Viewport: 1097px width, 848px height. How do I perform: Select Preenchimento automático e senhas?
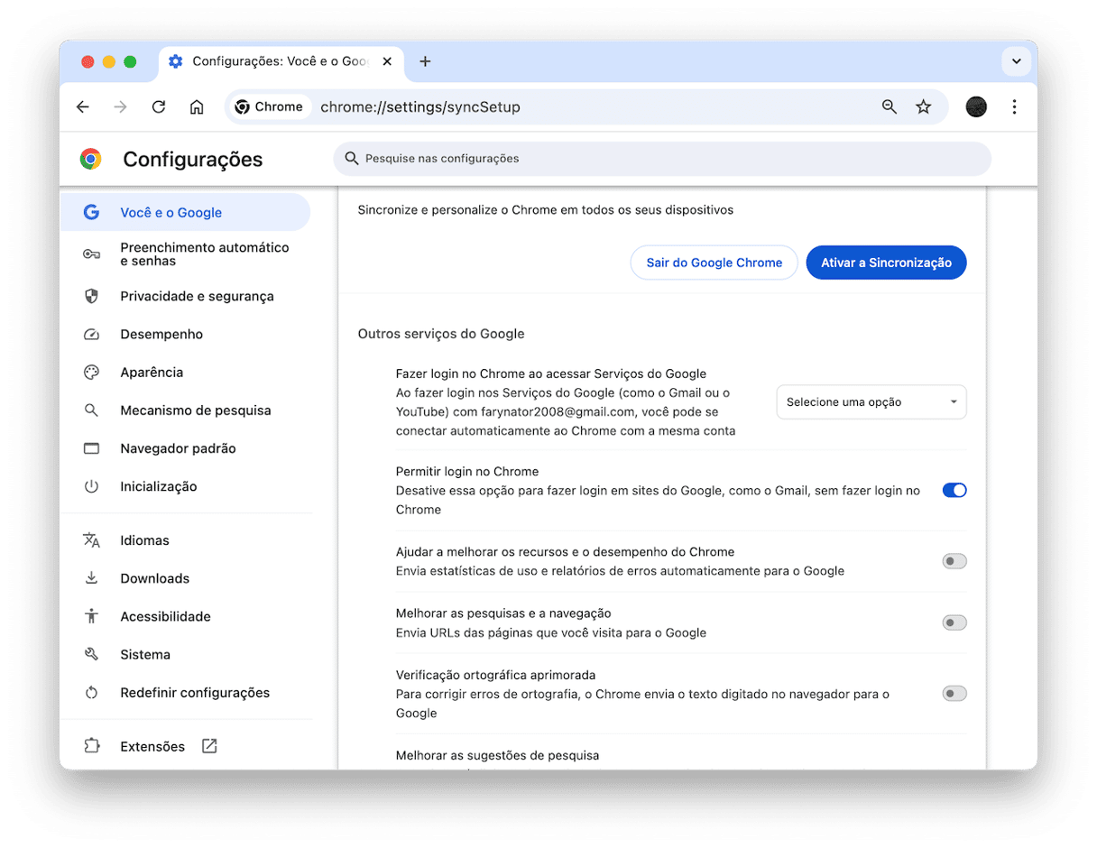tap(204, 254)
